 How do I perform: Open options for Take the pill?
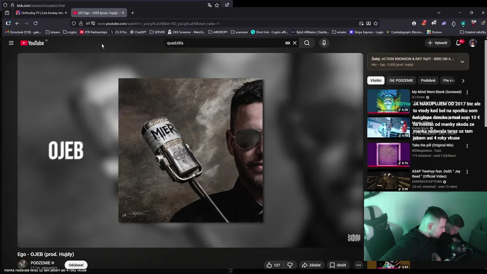pos(467,146)
